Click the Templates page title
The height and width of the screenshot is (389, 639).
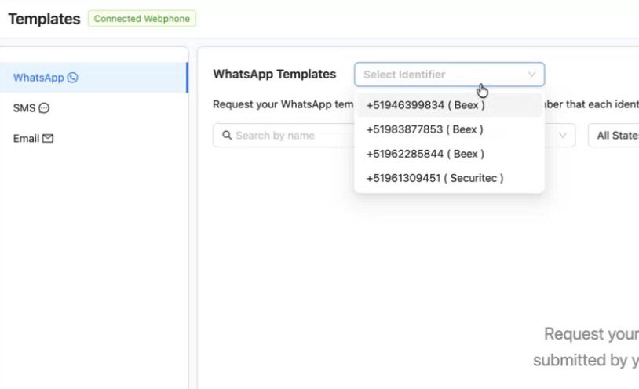tap(44, 19)
